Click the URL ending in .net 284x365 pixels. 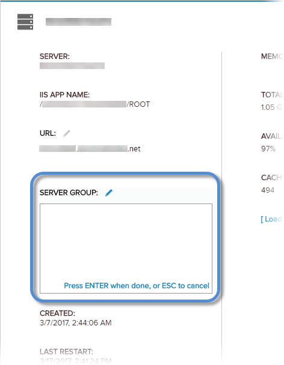pyautogui.click(x=90, y=149)
